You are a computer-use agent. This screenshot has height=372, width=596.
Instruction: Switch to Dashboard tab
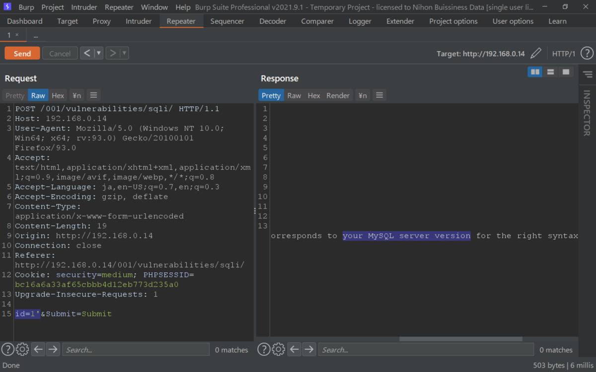tap(25, 21)
